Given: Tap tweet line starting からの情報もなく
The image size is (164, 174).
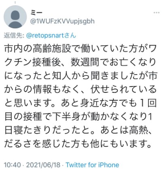Looking at the screenshot, I should pyautogui.click(x=81, y=89).
